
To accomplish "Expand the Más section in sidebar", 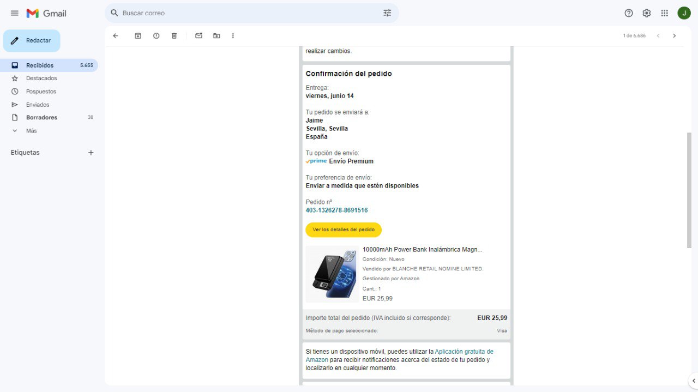I will (x=31, y=131).
